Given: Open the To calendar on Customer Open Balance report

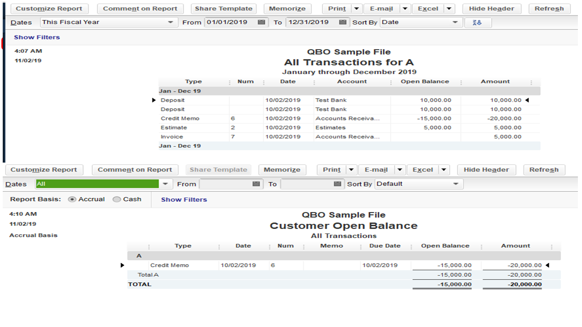Looking at the screenshot, I should click(337, 183).
